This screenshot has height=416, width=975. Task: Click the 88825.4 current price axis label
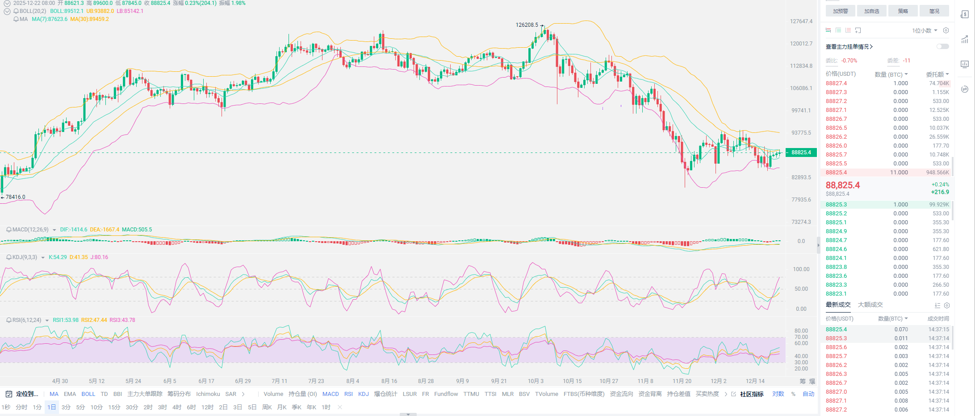[x=801, y=152]
